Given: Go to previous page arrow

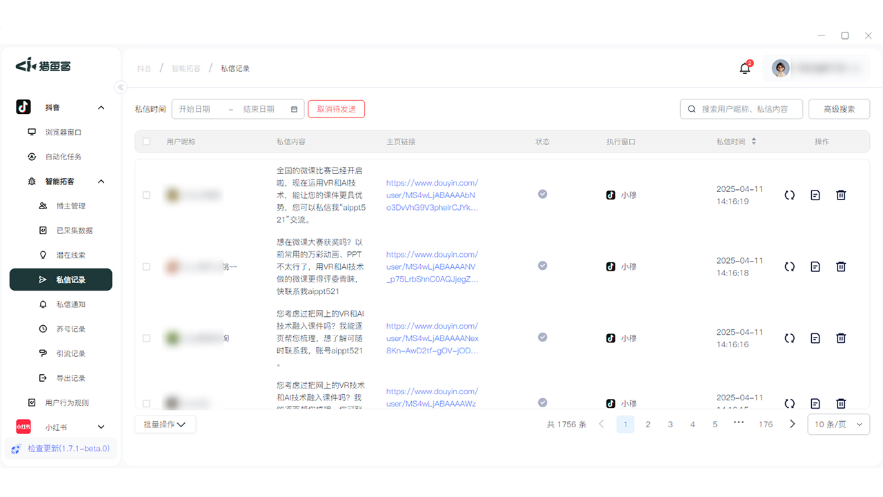Looking at the screenshot, I should [602, 424].
